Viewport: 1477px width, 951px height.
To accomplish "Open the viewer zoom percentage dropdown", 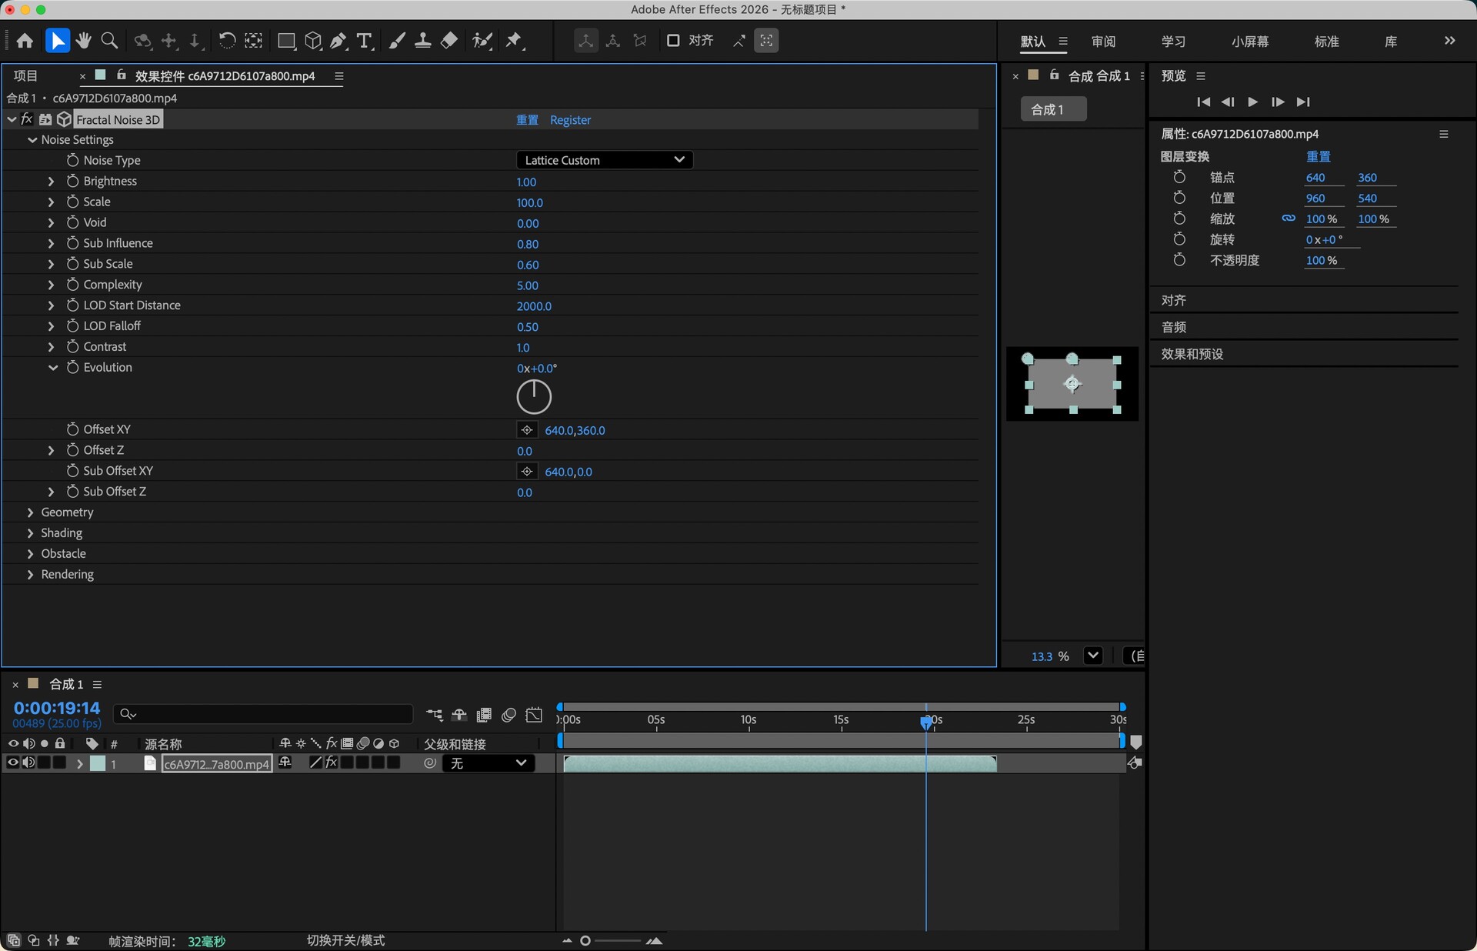I will (1092, 656).
